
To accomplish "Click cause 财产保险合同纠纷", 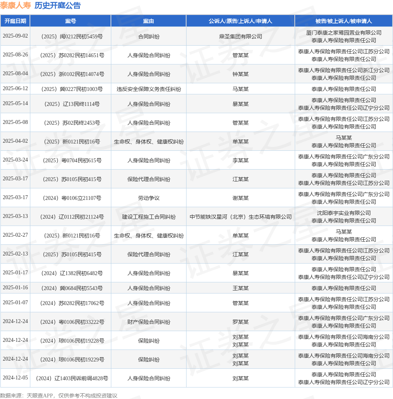I will (x=149, y=322).
